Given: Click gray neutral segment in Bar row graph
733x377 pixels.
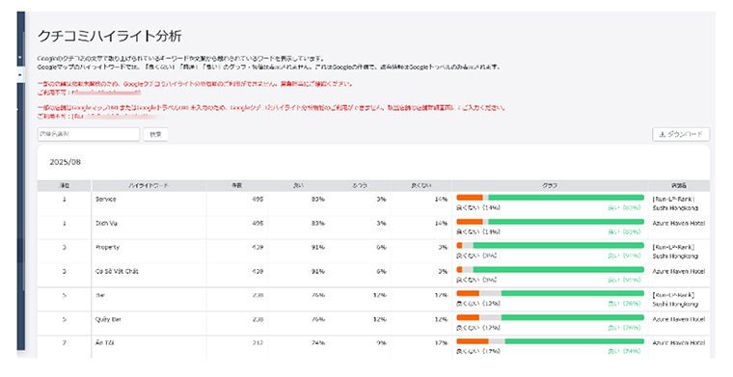Looking at the screenshot, I should point(490,294).
